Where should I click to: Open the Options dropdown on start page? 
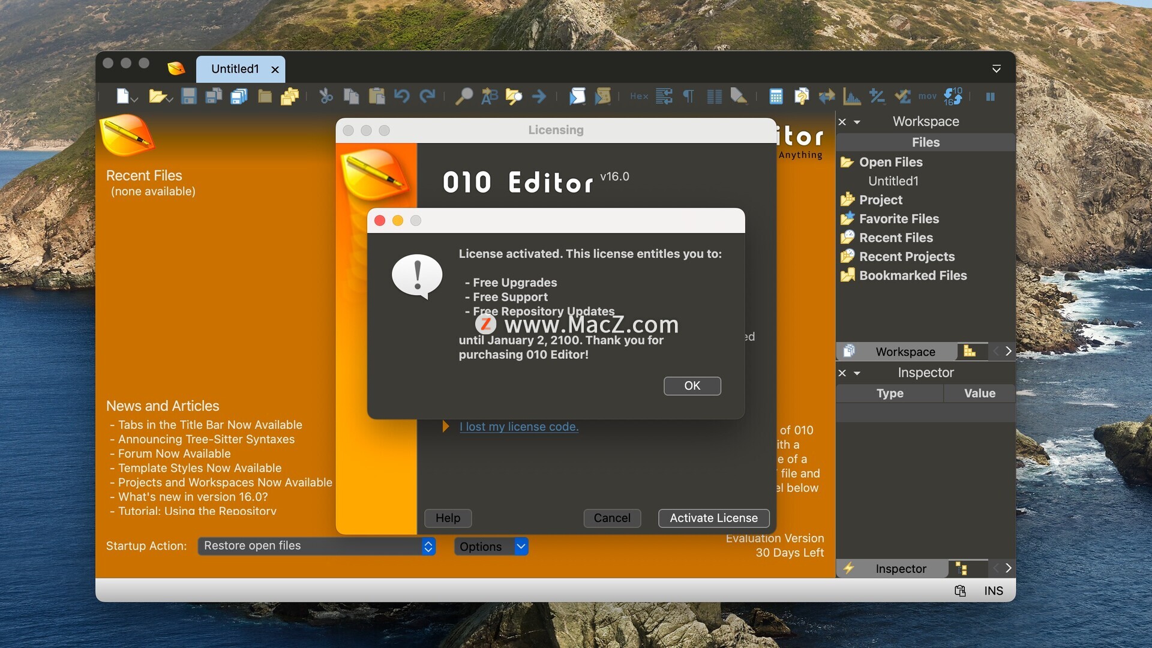[x=491, y=547]
